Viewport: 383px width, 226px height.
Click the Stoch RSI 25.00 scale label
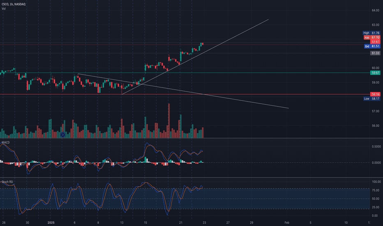pos(376,207)
